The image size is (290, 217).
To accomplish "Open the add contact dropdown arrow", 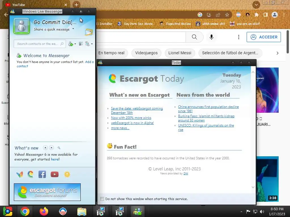I will coord(75,44).
